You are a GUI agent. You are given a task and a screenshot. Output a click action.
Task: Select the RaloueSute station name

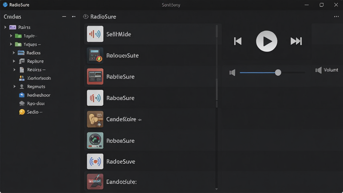pyautogui.click(x=123, y=56)
